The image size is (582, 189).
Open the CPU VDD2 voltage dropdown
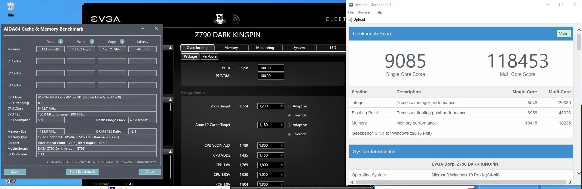[x=271, y=155]
